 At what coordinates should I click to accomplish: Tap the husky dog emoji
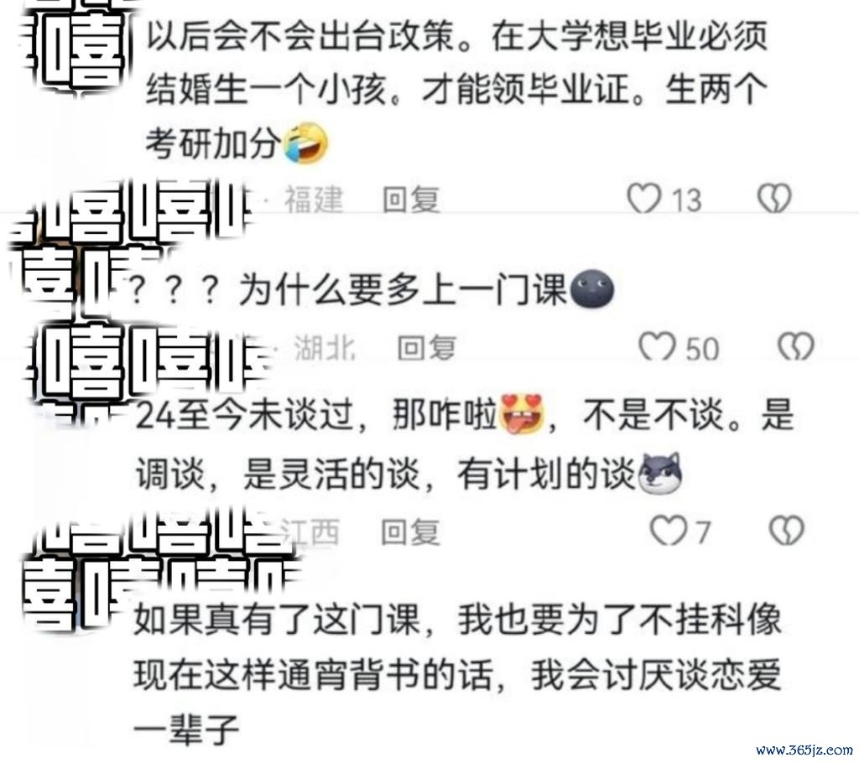point(661,473)
